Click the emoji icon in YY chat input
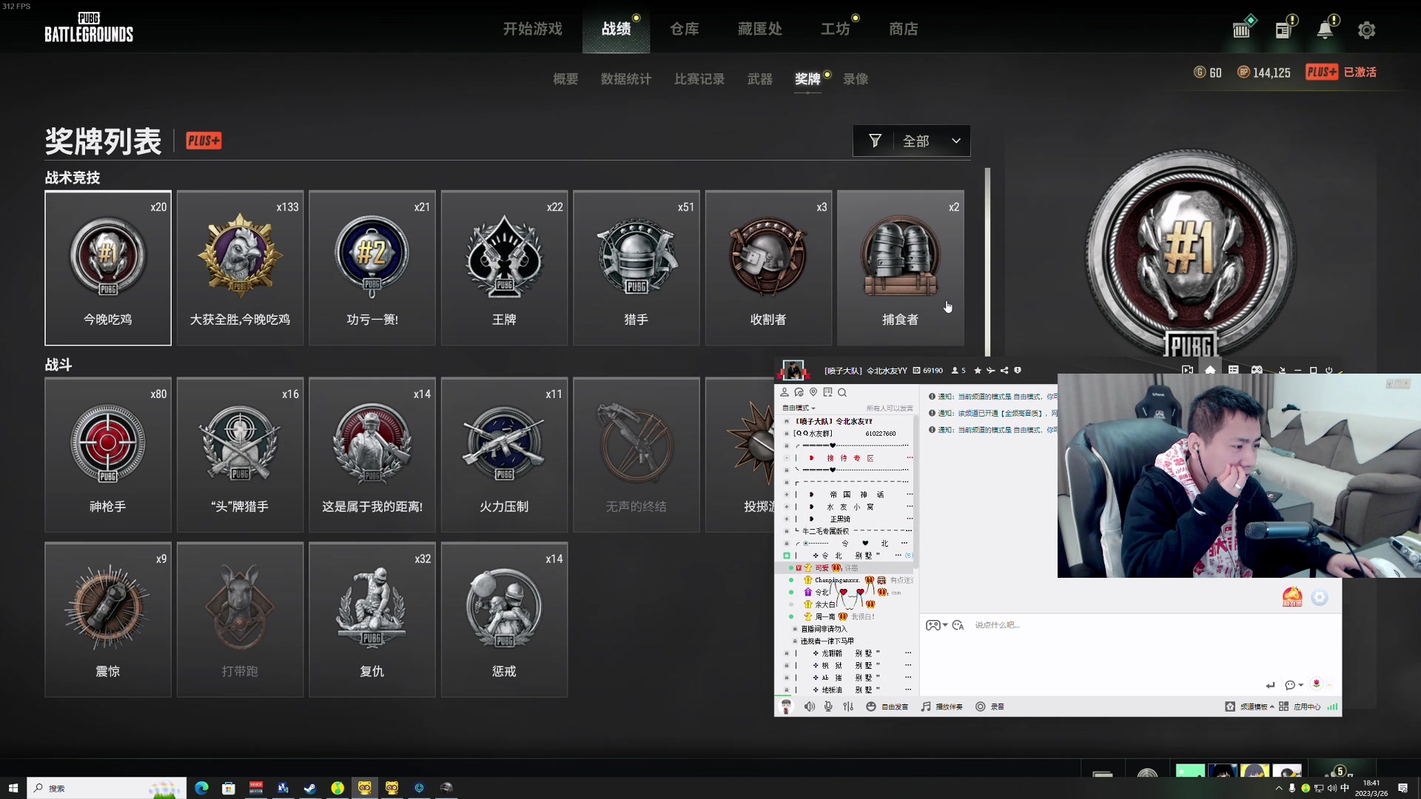 (958, 625)
